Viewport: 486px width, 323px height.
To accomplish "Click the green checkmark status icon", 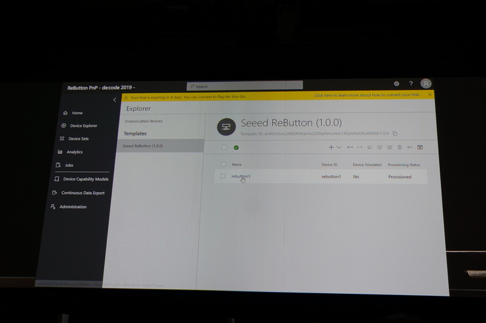I will pyautogui.click(x=236, y=148).
